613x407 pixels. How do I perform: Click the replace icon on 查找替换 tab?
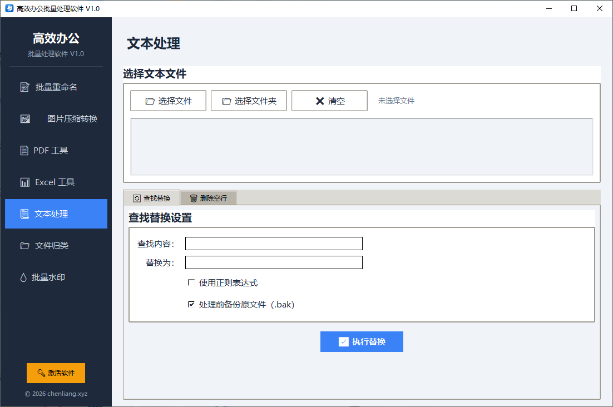tap(137, 198)
